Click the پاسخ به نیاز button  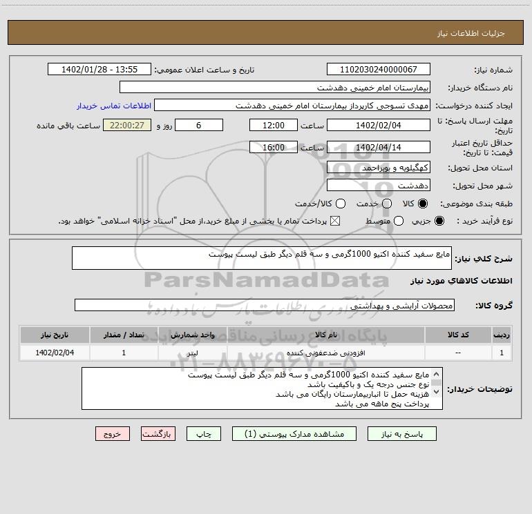point(401,434)
